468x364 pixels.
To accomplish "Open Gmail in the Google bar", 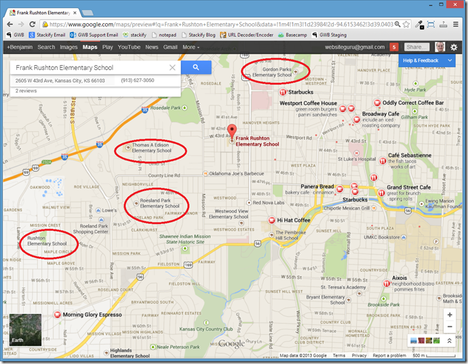I will (170, 48).
